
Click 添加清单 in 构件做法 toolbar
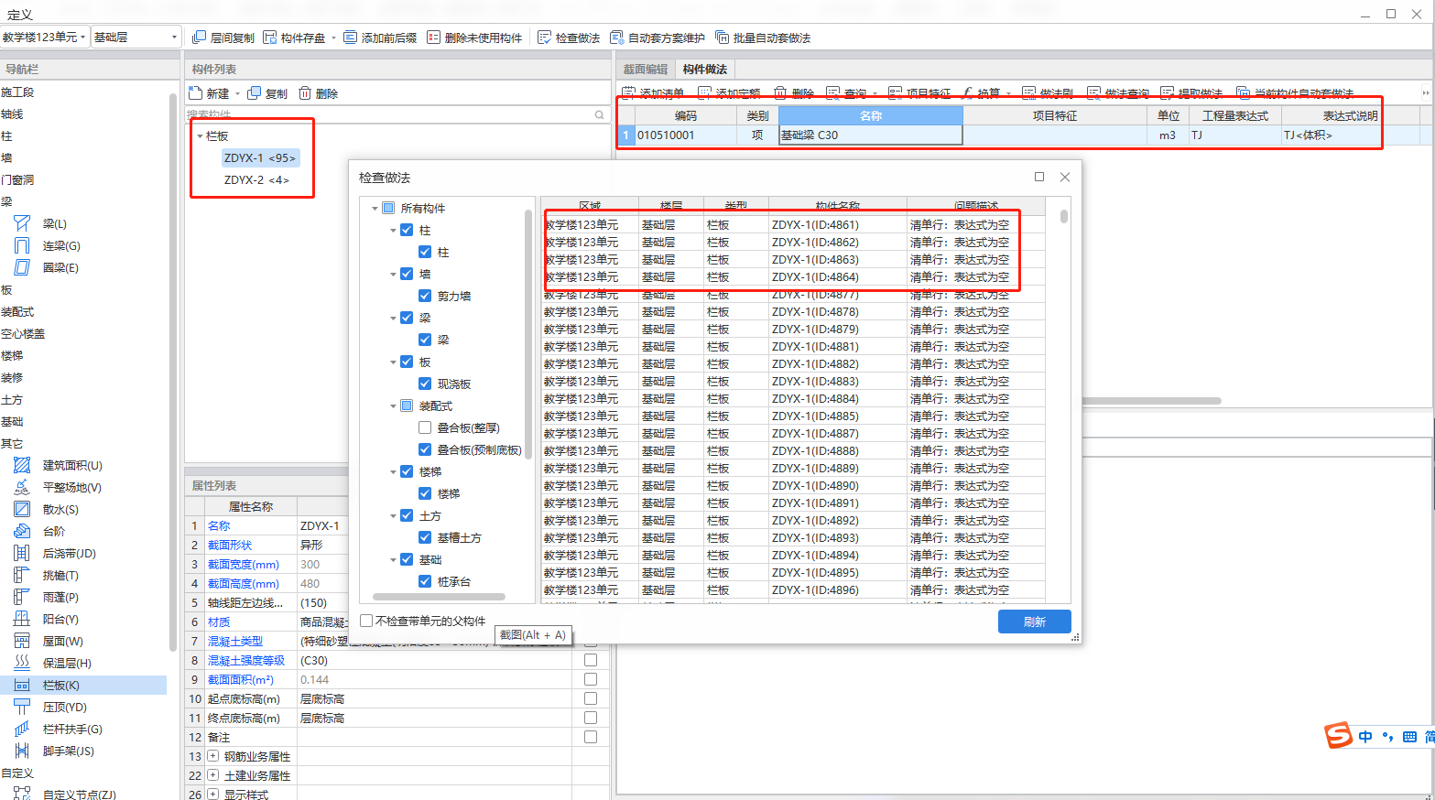coord(653,93)
